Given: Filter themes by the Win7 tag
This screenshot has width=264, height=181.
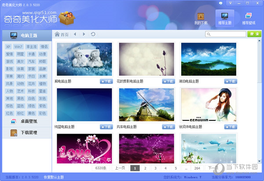Looking at the screenshot, I should [20, 46].
